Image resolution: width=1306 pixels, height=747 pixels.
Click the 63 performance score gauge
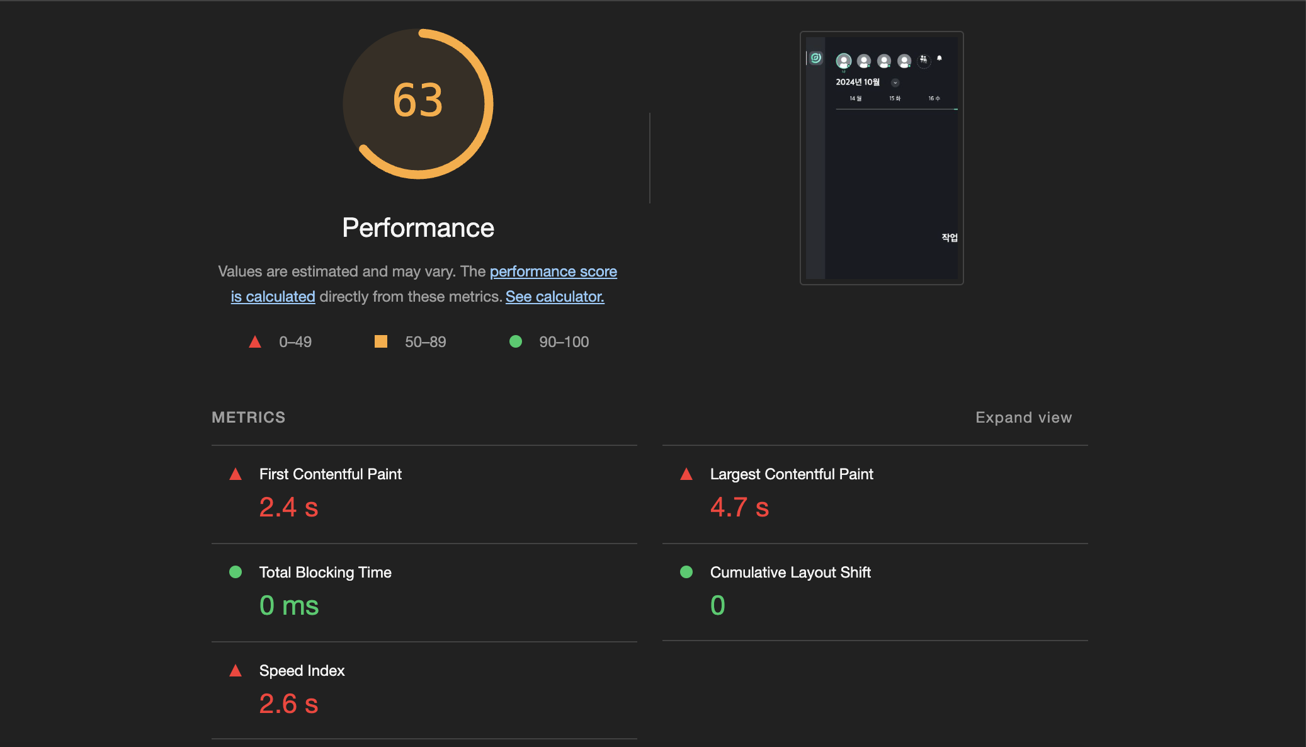point(418,104)
